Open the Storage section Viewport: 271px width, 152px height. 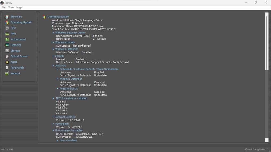(15, 51)
